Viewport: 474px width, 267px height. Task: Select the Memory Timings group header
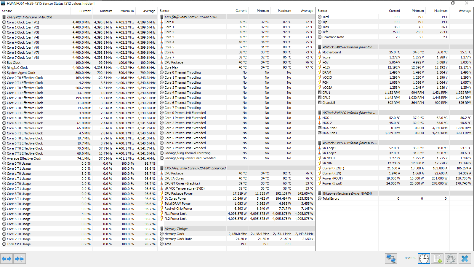coord(237,229)
